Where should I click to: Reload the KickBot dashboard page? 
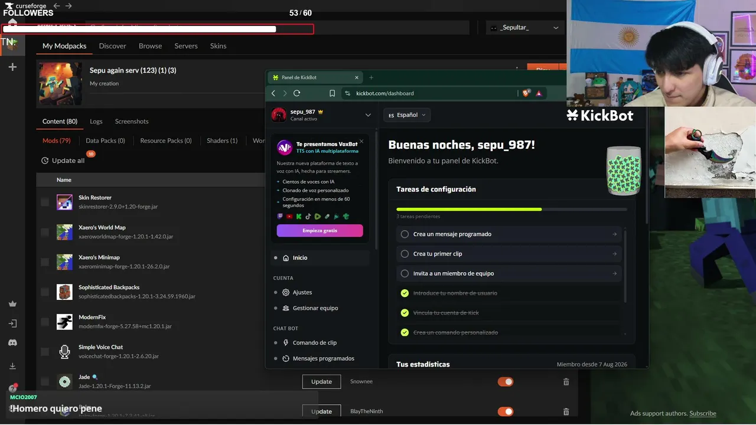[296, 93]
